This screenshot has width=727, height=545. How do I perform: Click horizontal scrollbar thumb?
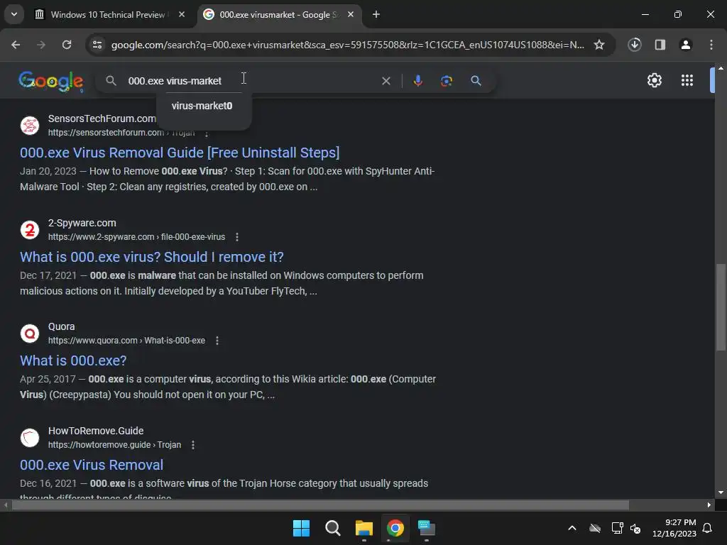[320, 505]
